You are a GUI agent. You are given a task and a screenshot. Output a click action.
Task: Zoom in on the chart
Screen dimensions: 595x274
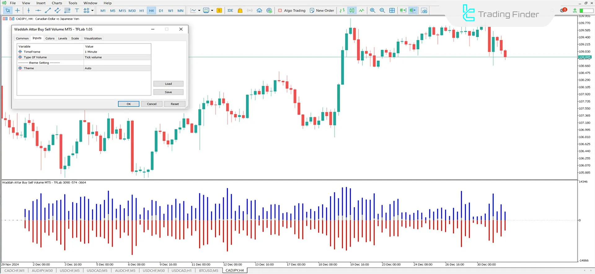[372, 11]
